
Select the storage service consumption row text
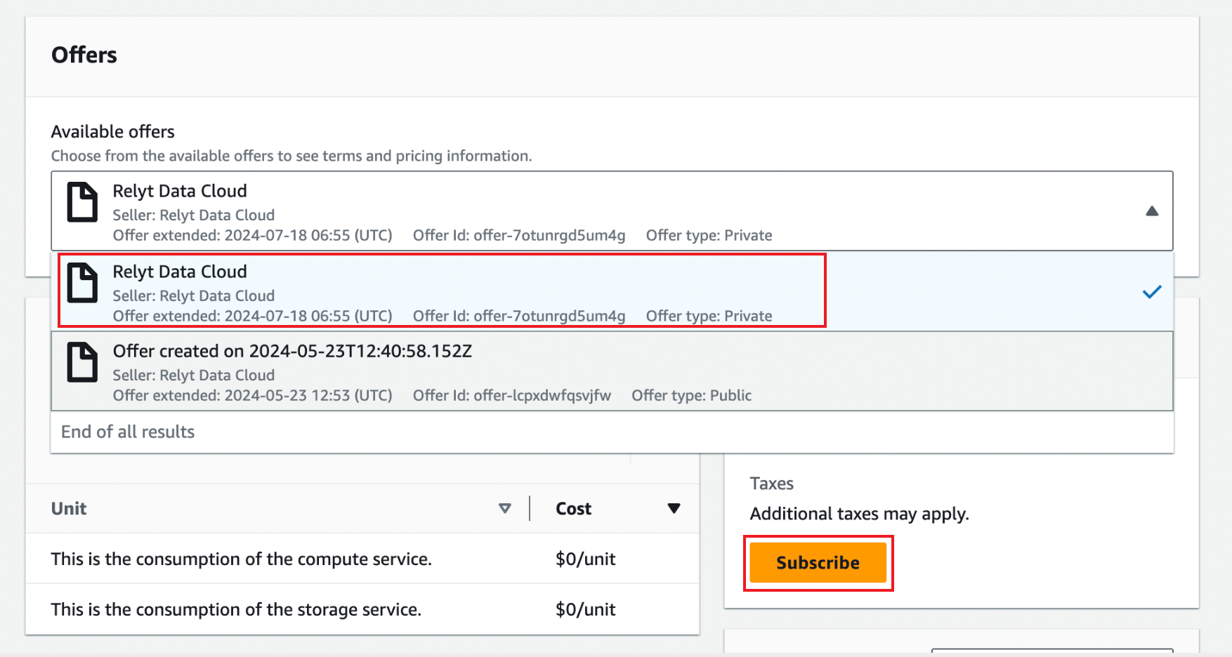236,610
